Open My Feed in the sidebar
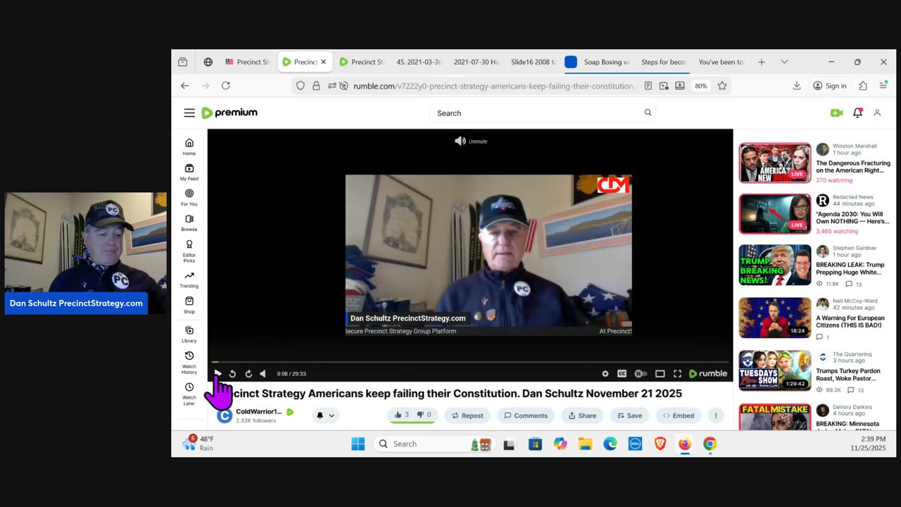Screen dimensions: 901x507 [x=189, y=173]
